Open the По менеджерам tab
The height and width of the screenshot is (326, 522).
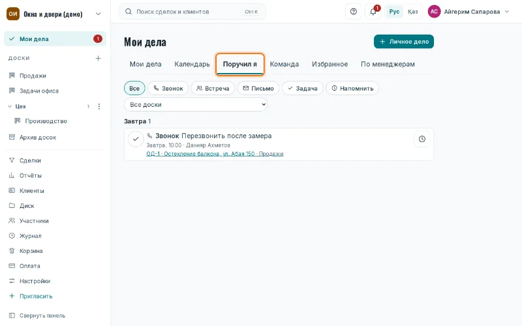pos(388,64)
